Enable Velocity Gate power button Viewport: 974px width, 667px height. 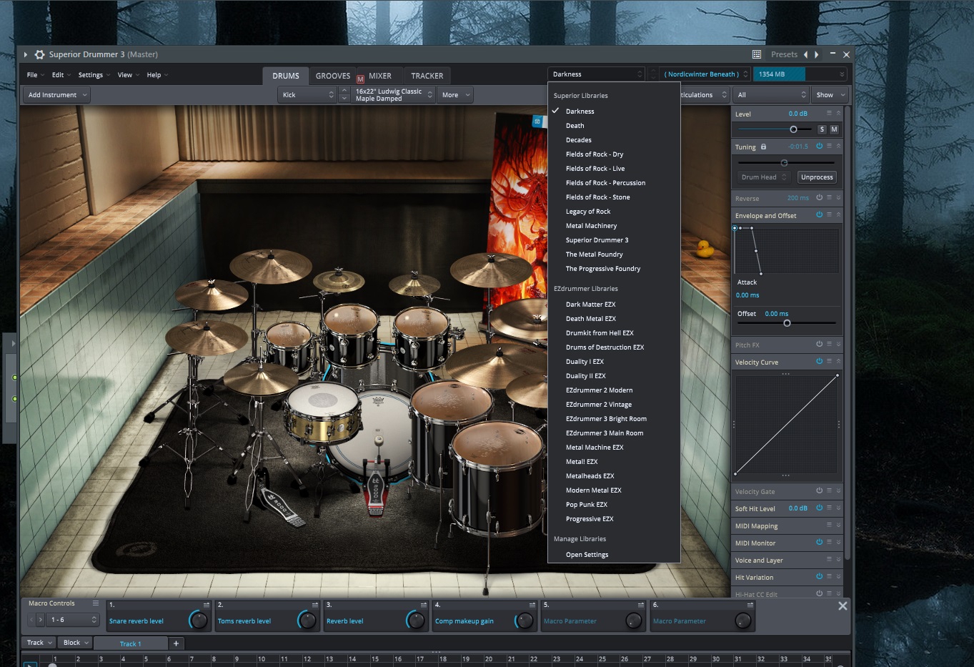[x=819, y=490]
